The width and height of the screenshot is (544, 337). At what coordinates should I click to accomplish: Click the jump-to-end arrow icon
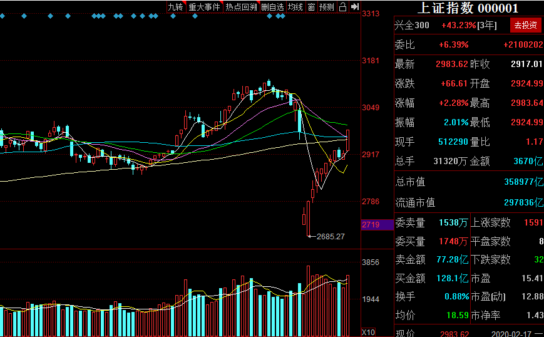pos(354,7)
